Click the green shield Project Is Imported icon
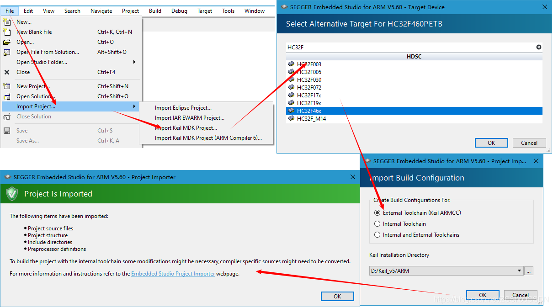 click(12, 194)
